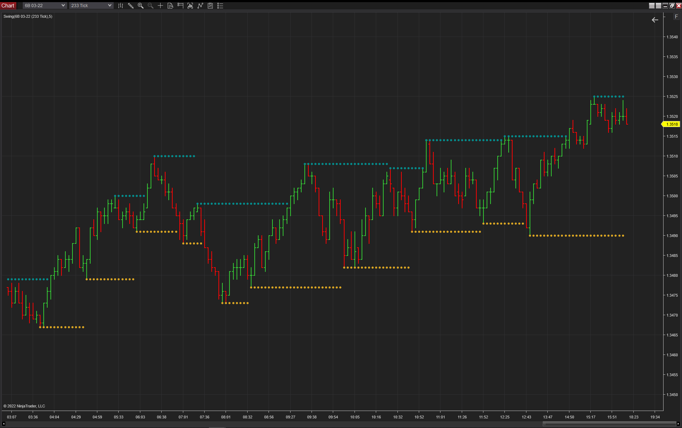Open the chart properties list icon
Viewport: 682px width, 428px height.
click(x=220, y=6)
